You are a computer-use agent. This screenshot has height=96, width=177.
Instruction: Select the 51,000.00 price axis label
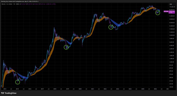[172, 16]
